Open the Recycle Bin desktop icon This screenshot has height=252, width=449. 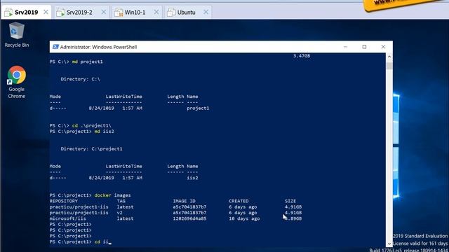tap(17, 35)
